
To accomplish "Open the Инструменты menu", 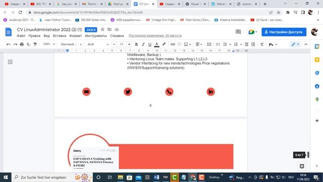I will pos(96,36).
